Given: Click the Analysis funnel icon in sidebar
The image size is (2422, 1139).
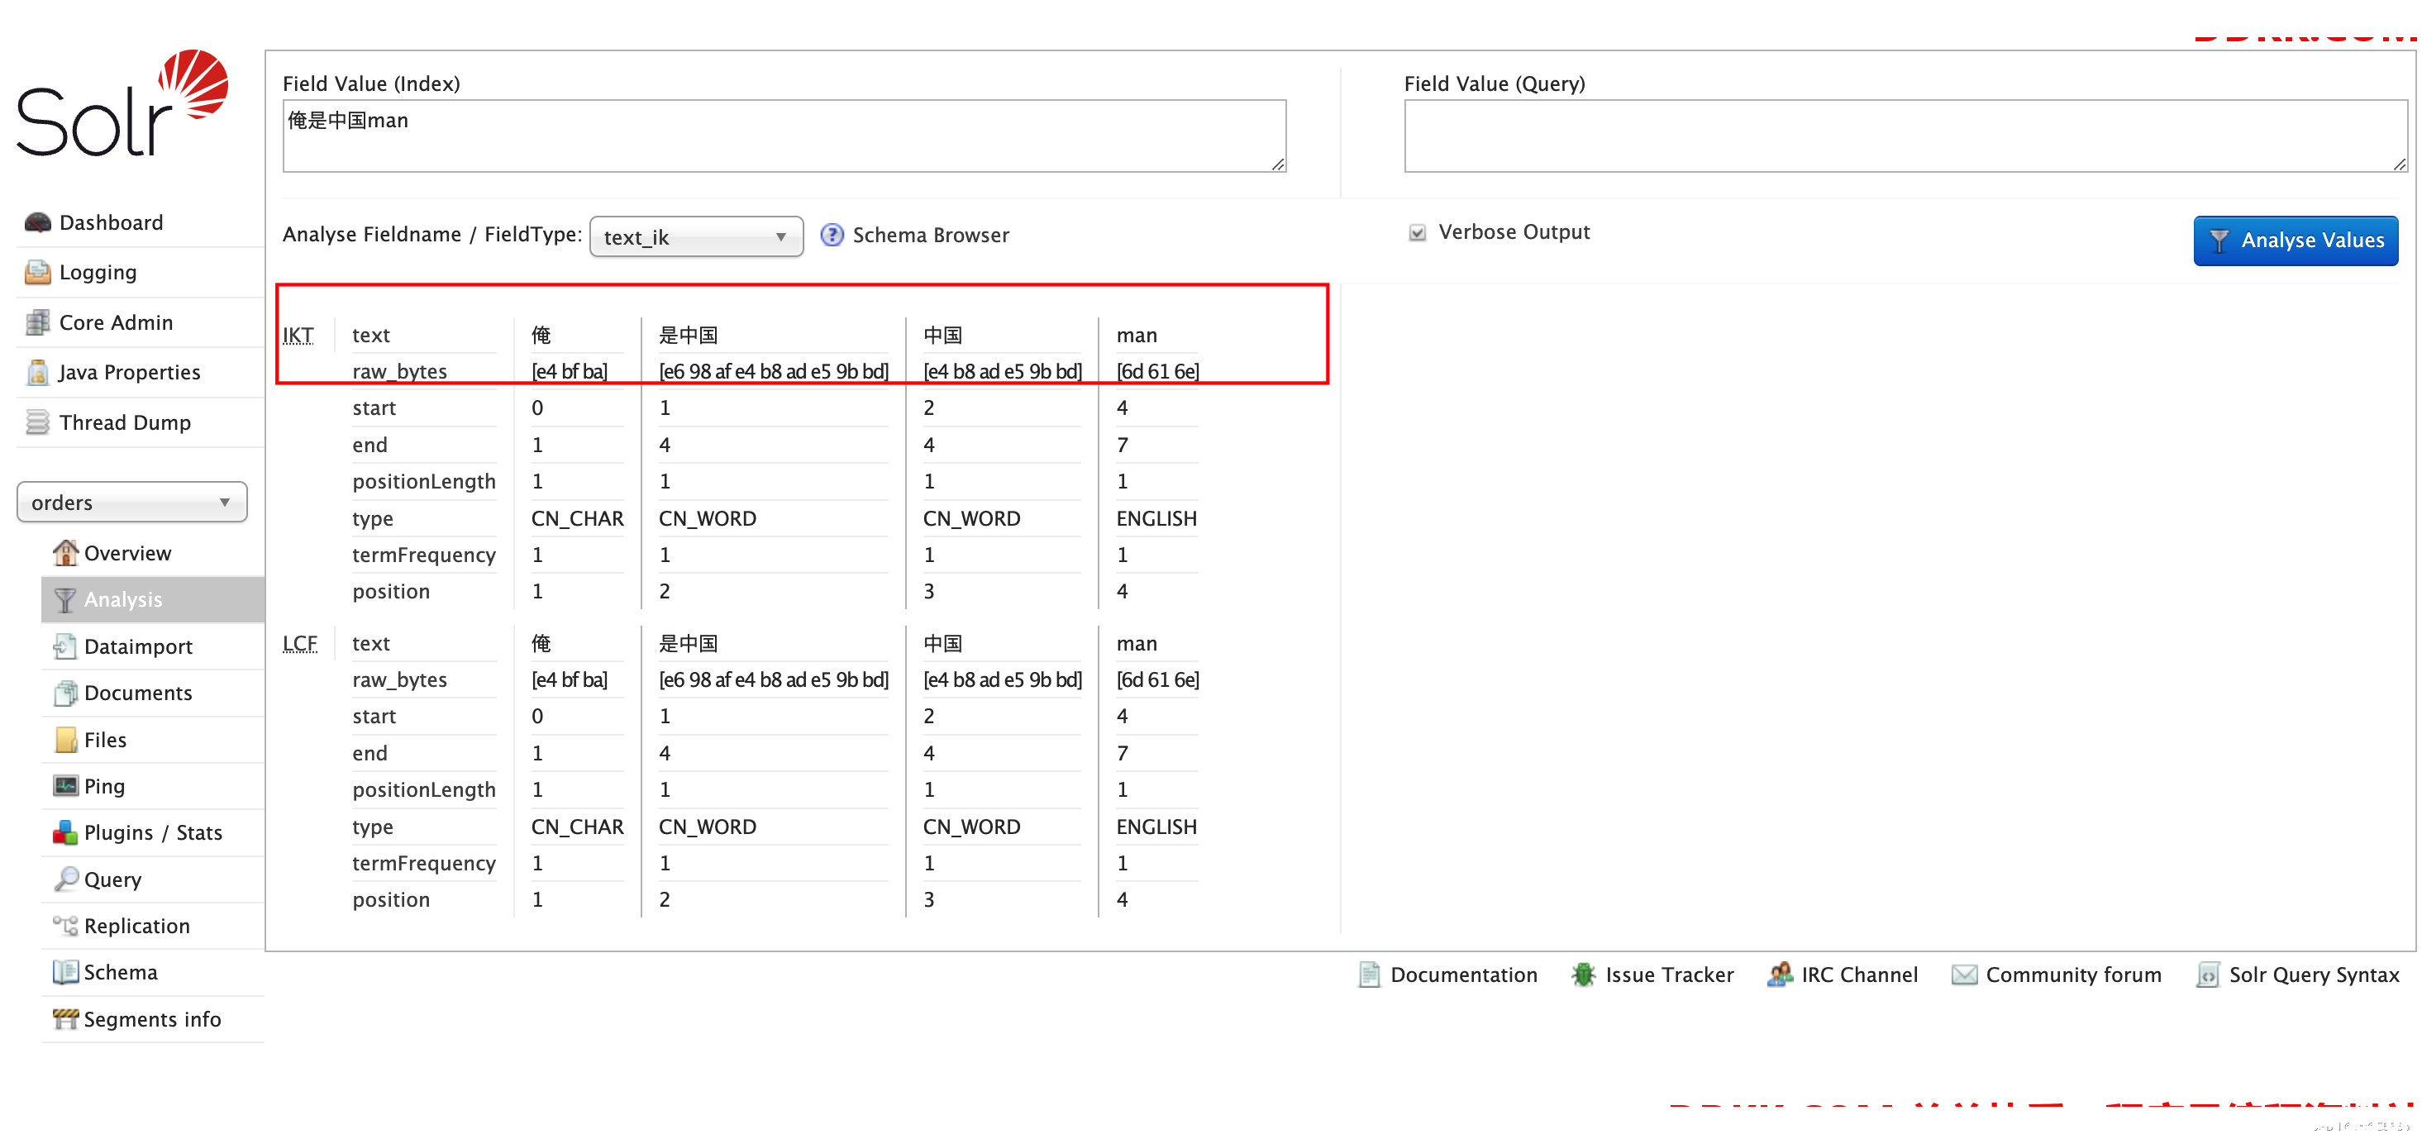Looking at the screenshot, I should coord(64,599).
